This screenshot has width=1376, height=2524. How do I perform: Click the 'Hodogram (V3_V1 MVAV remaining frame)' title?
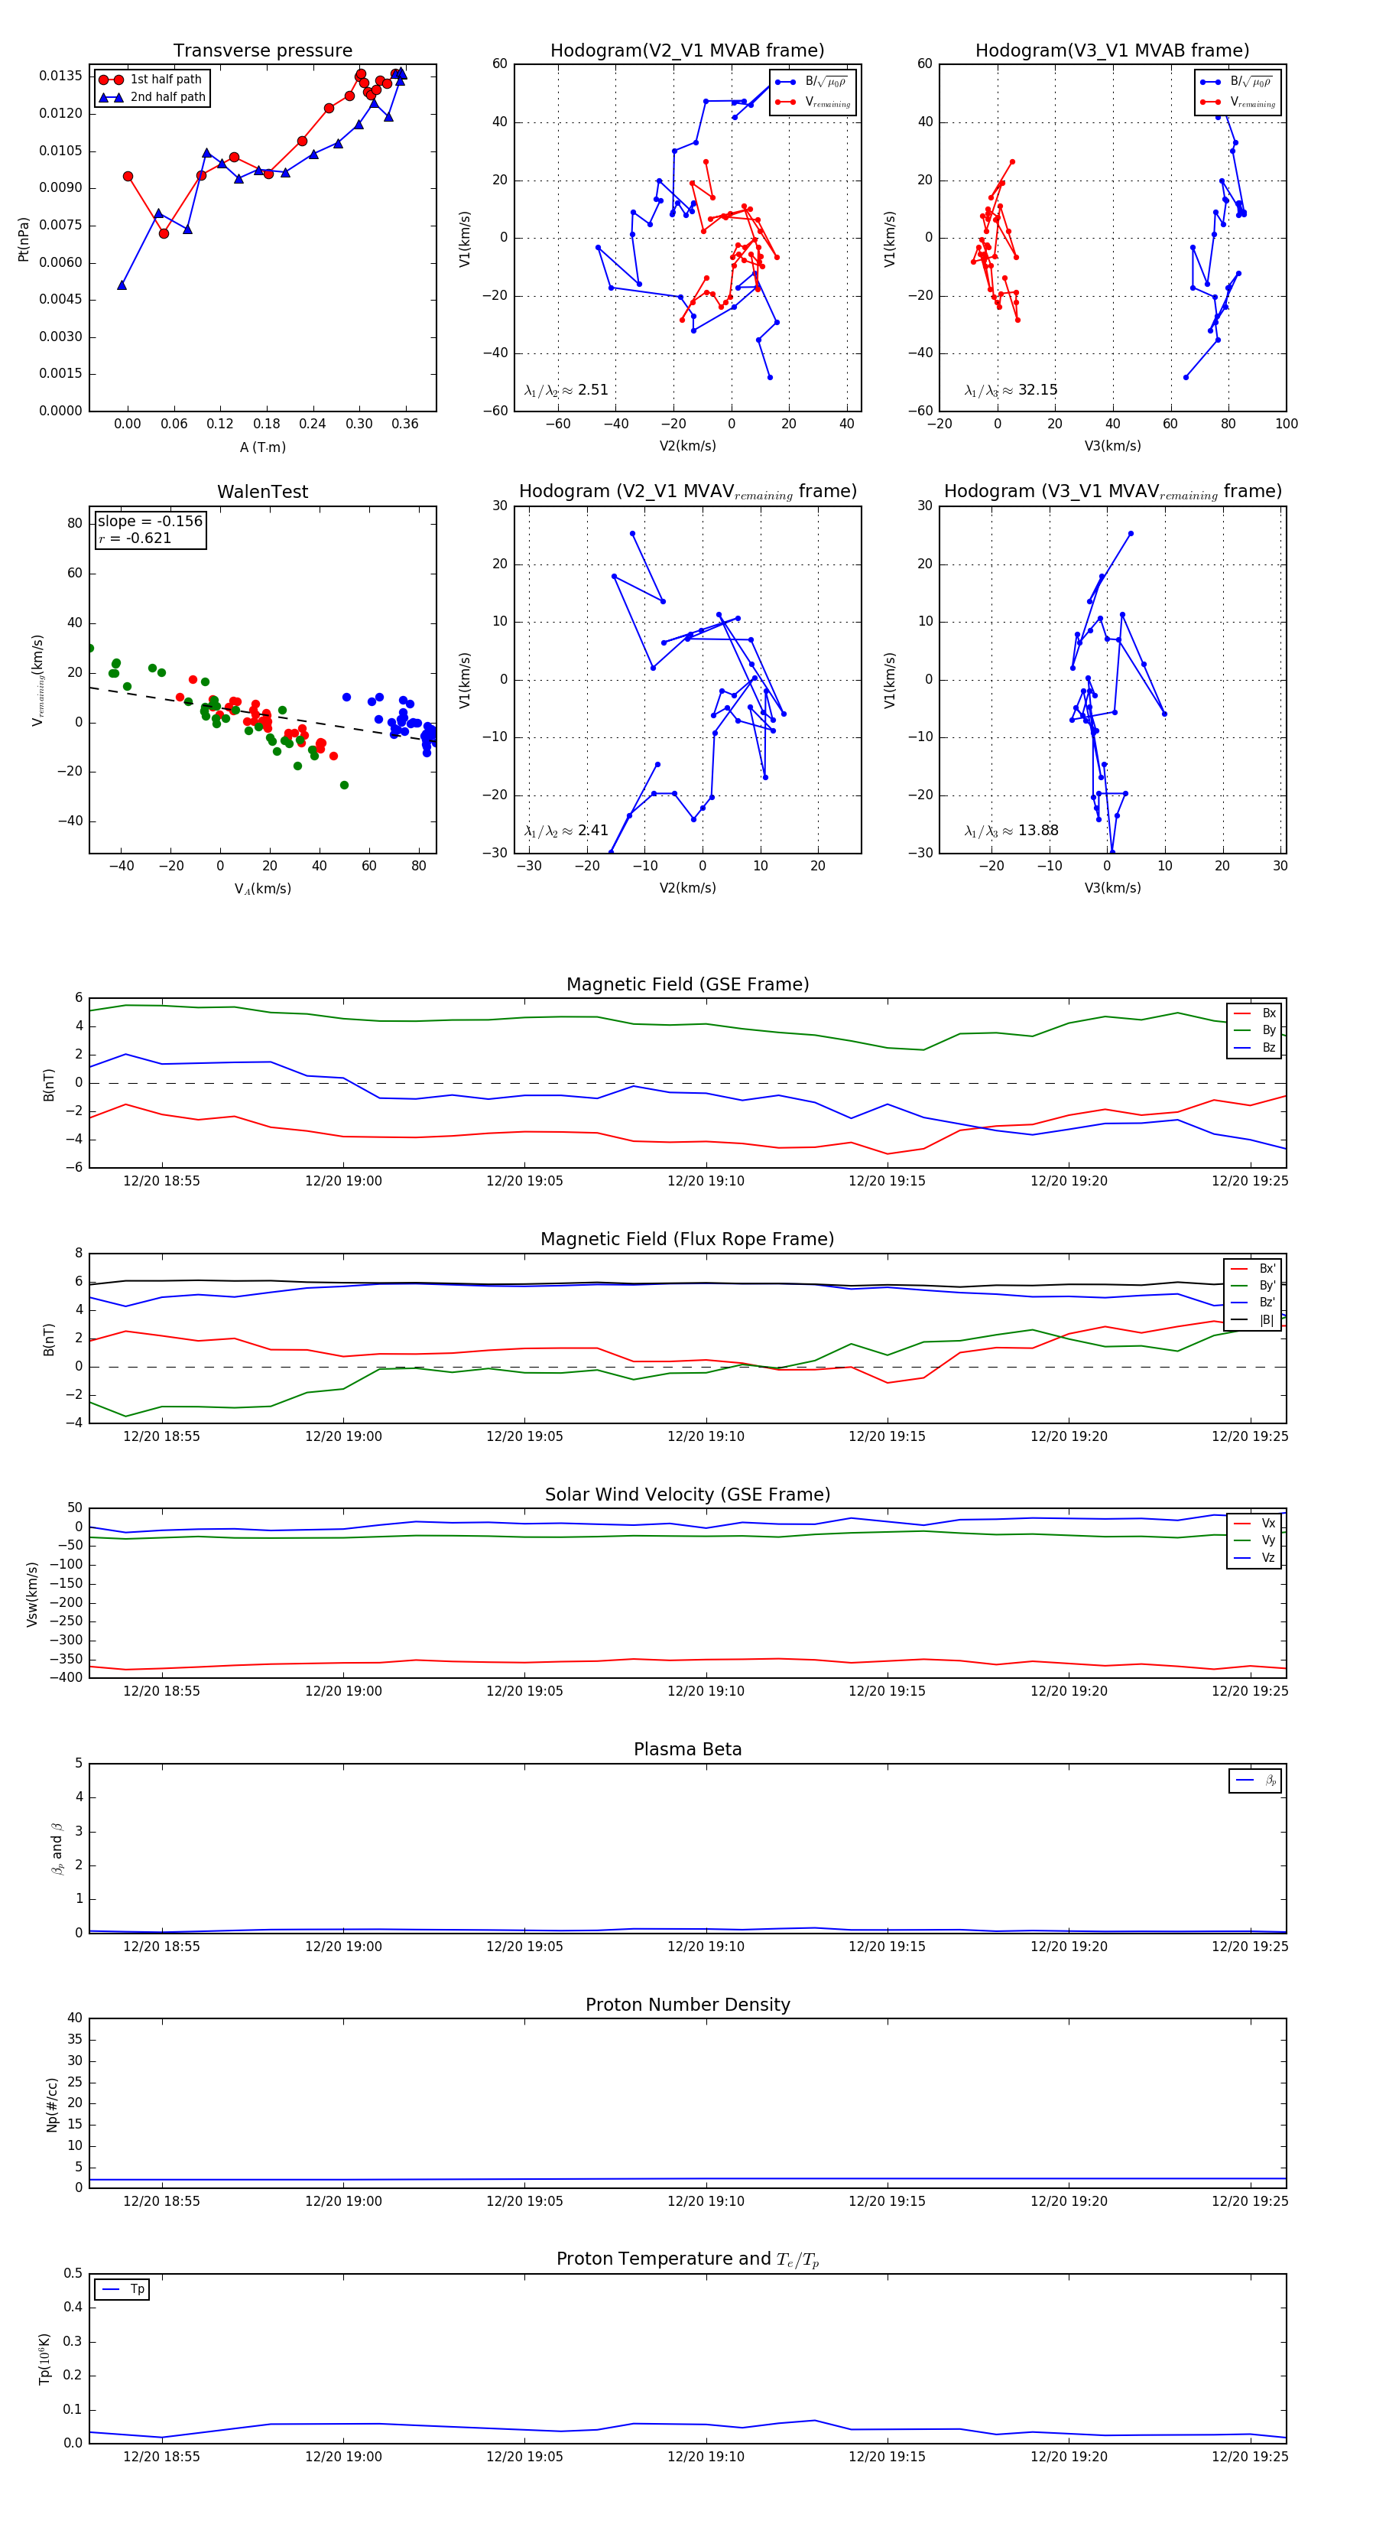coord(1112,492)
